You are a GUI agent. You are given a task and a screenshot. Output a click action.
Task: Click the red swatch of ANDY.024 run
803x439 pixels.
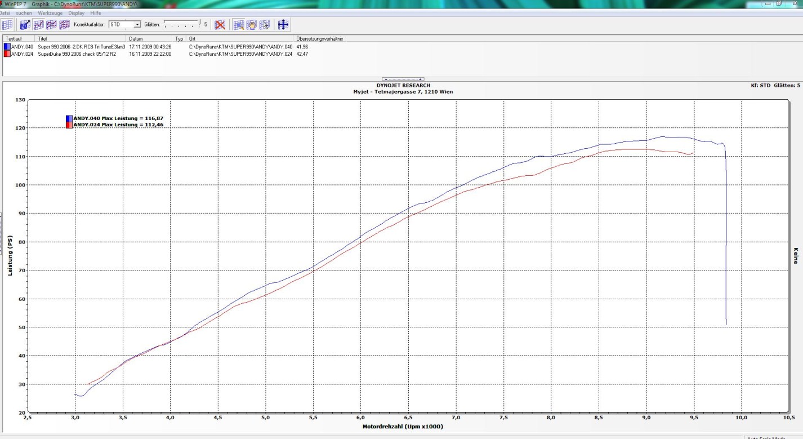[x=7, y=54]
